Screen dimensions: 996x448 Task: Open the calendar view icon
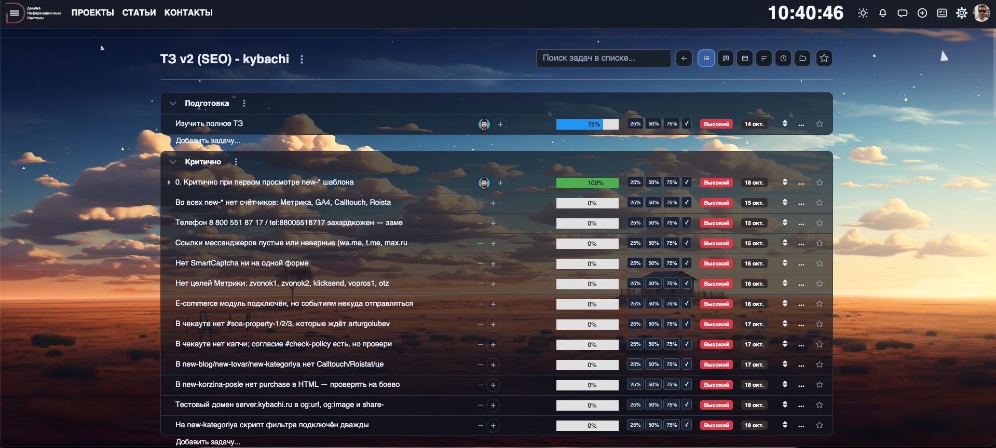(x=745, y=59)
